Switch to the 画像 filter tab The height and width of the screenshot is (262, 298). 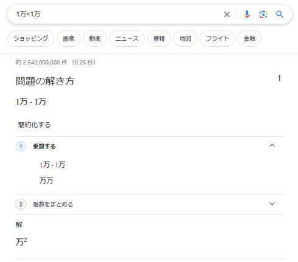(69, 38)
